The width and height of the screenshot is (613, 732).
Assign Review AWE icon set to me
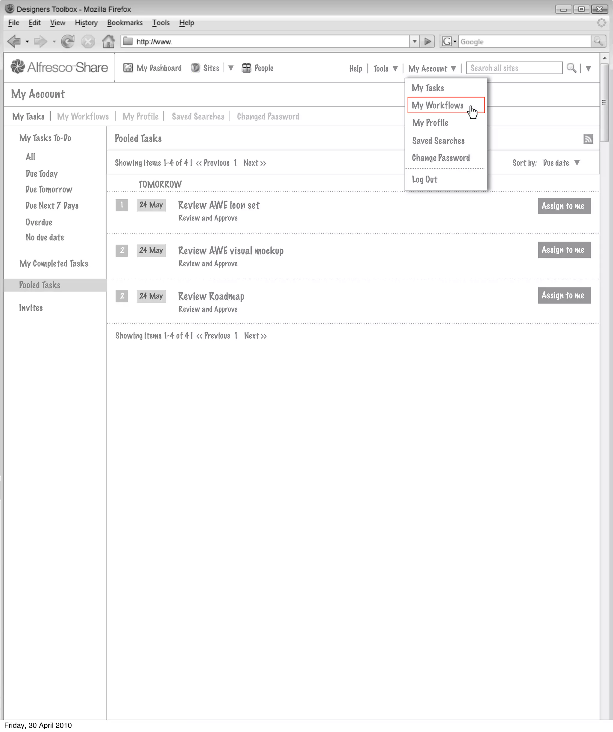(x=564, y=206)
